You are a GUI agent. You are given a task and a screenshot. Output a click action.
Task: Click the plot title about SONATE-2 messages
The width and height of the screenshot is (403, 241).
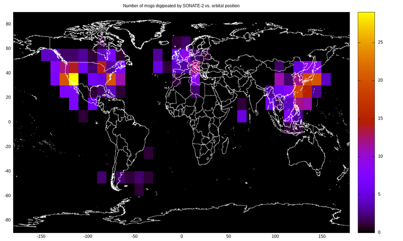click(x=181, y=6)
